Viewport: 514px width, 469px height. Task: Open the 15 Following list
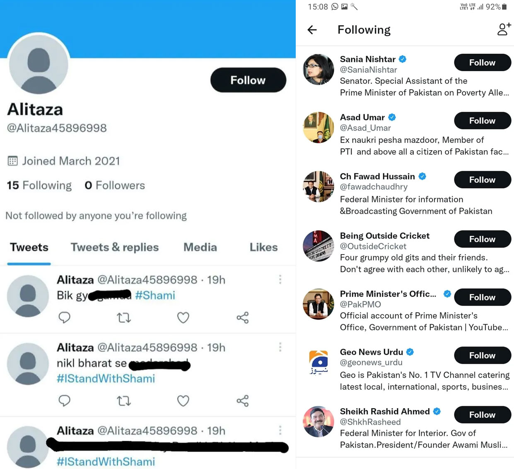[x=39, y=185]
